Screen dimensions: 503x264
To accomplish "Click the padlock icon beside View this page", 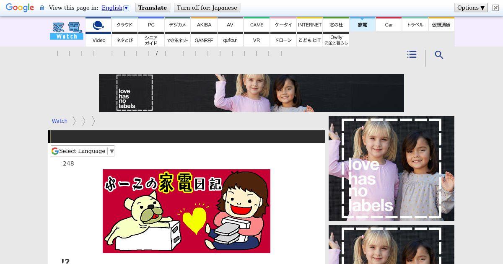I will click(x=42, y=8).
